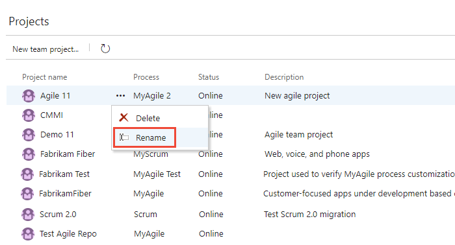
Task: Click the CMMI project avatar icon
Action: tap(29, 115)
